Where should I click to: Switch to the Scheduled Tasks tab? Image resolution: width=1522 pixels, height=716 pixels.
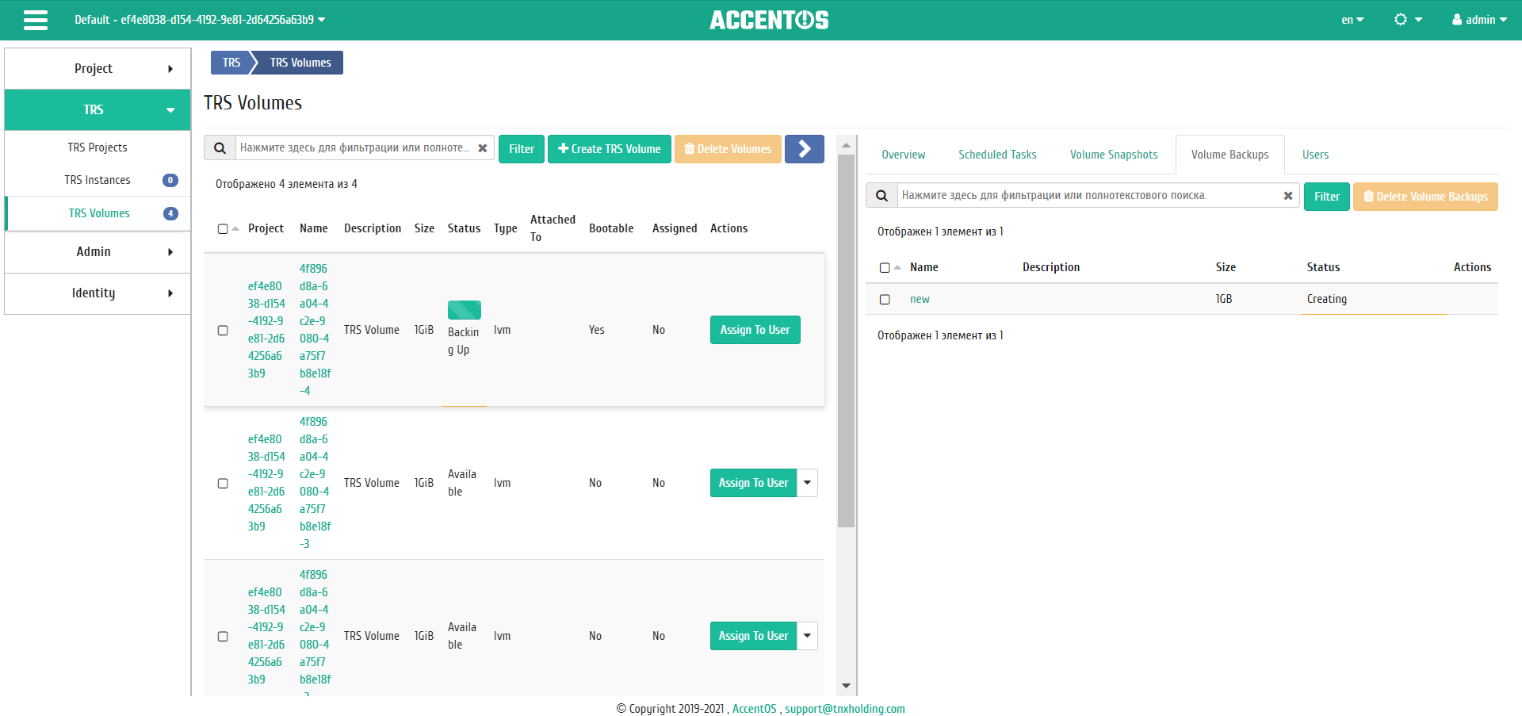[x=997, y=155]
